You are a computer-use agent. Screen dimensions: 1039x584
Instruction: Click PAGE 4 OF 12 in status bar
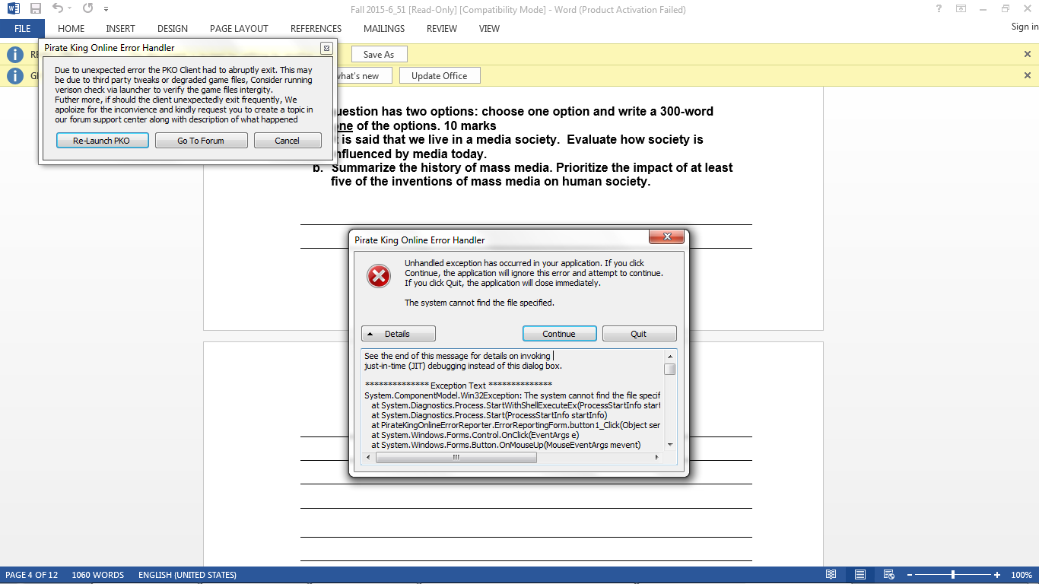[32, 575]
